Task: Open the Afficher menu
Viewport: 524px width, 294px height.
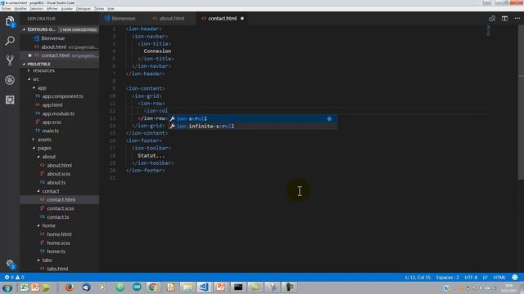Action: 52,9
